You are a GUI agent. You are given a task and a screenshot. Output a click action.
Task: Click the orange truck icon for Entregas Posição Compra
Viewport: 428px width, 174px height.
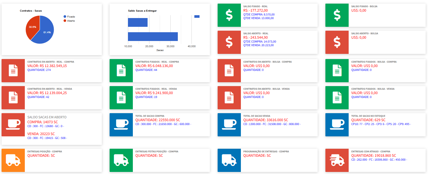click(13, 160)
